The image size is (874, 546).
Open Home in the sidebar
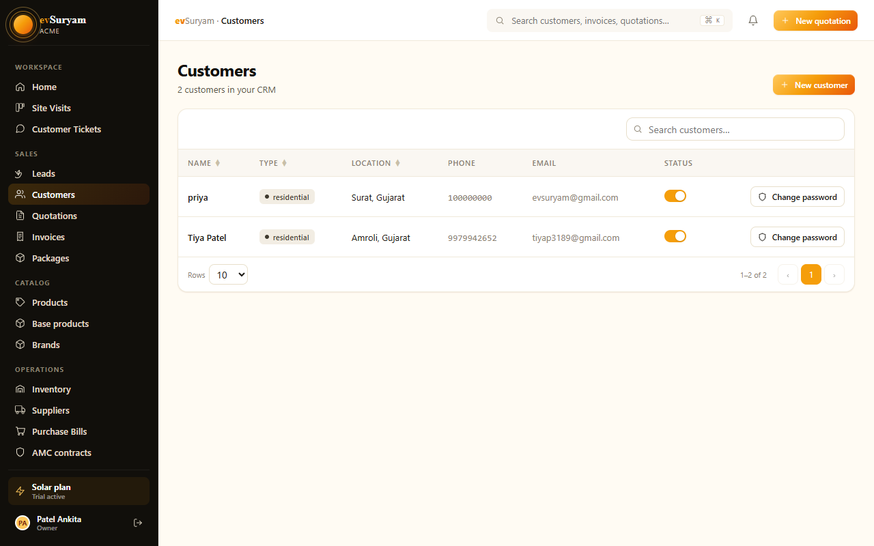point(79,87)
